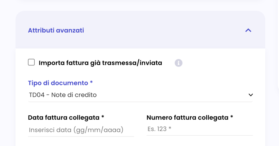Focus the Numero fattura collegata field
The height and width of the screenshot is (146, 279).
200,129
